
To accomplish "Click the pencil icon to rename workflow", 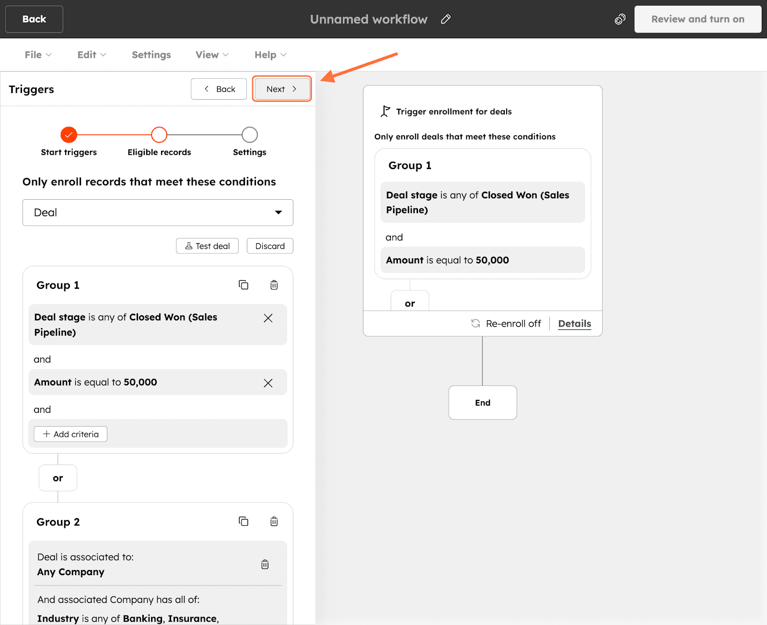I will tap(446, 19).
